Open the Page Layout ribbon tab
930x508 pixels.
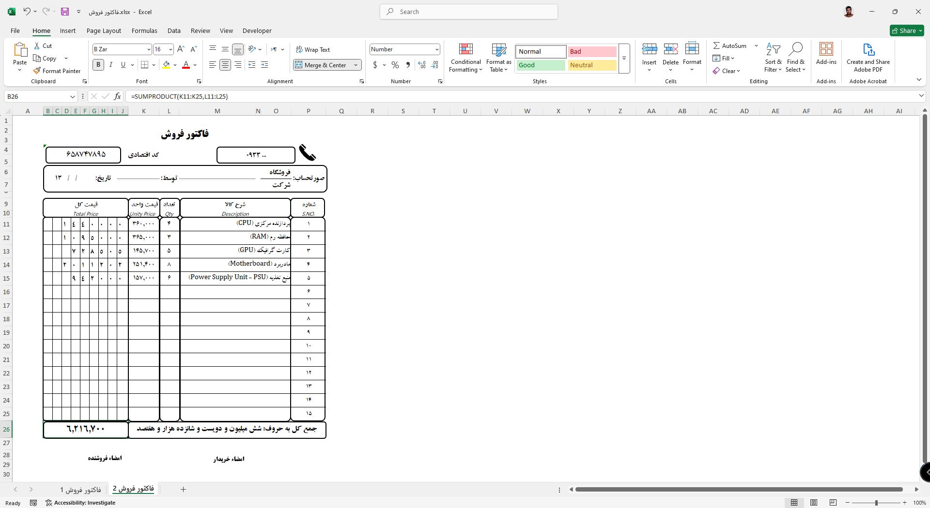[104, 30]
